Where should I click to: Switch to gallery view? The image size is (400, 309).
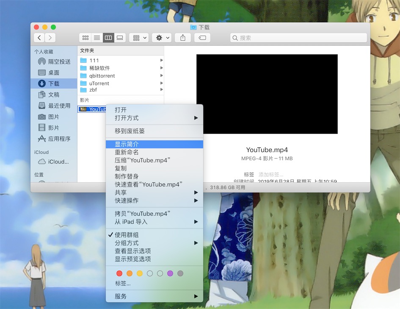[120, 38]
